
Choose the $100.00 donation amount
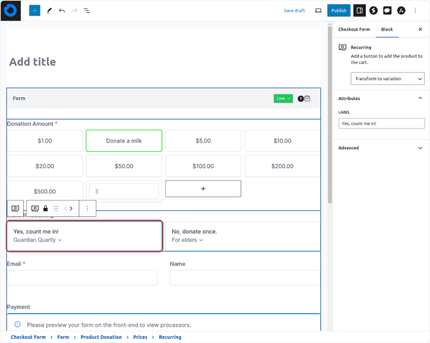click(203, 166)
